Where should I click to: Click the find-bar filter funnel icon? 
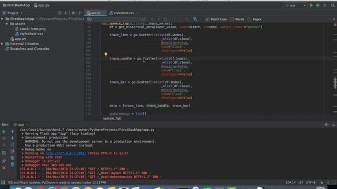click(195, 19)
